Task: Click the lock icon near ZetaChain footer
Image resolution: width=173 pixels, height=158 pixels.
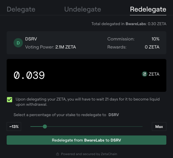Action: coord(58,154)
